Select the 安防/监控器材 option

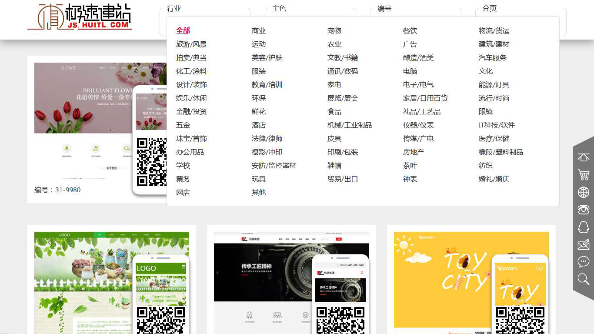pos(274,166)
